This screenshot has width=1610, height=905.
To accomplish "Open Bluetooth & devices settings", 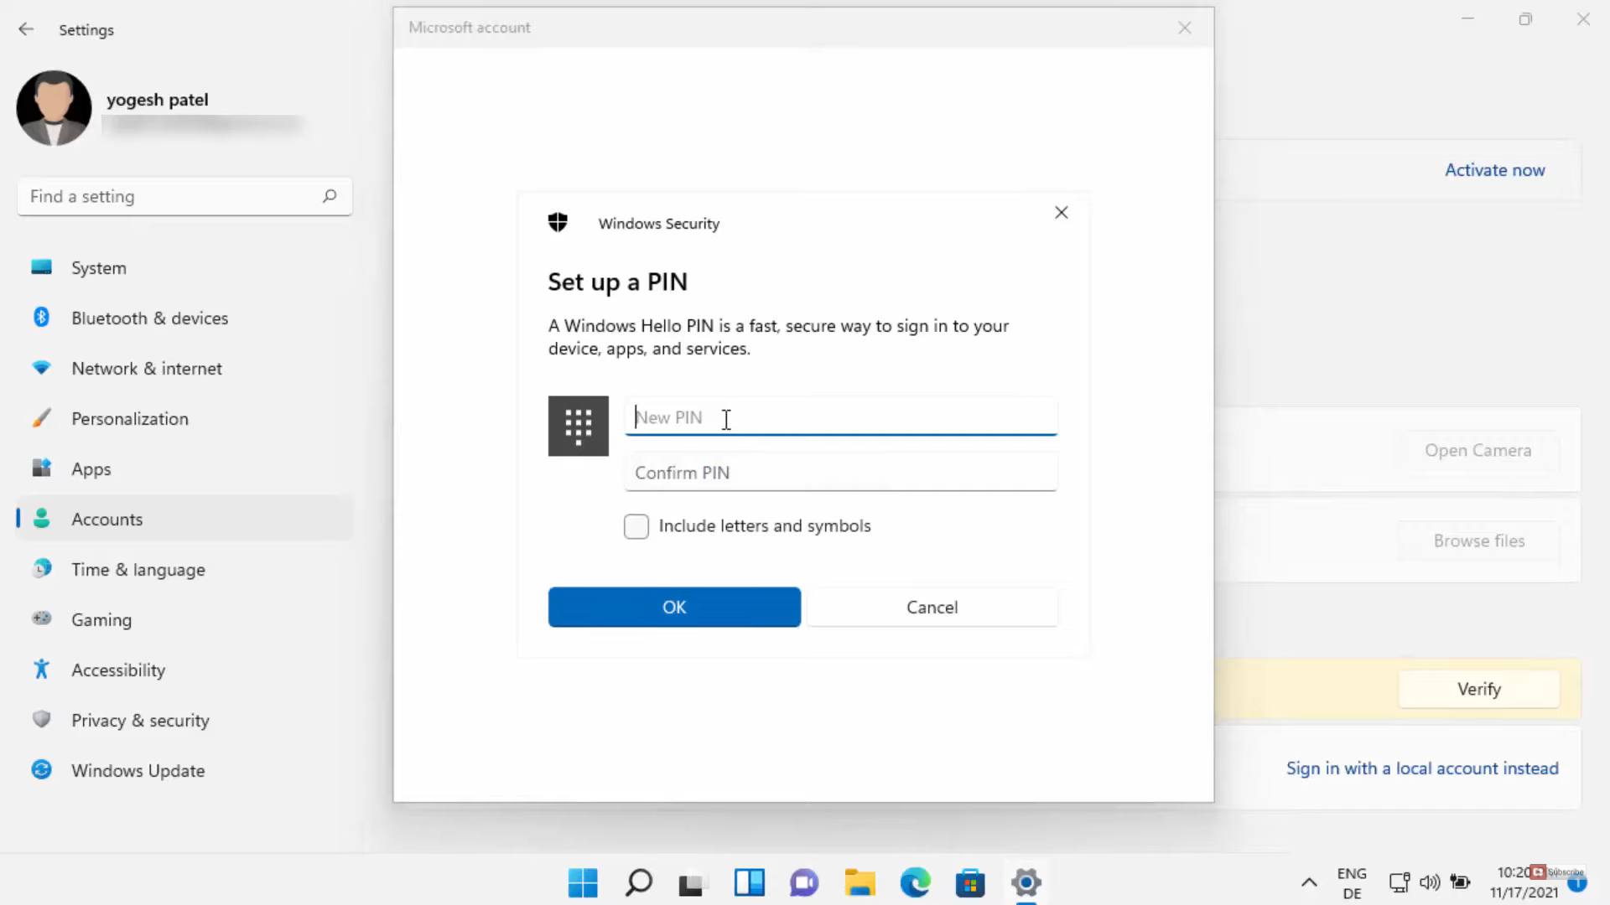I will click(184, 318).
